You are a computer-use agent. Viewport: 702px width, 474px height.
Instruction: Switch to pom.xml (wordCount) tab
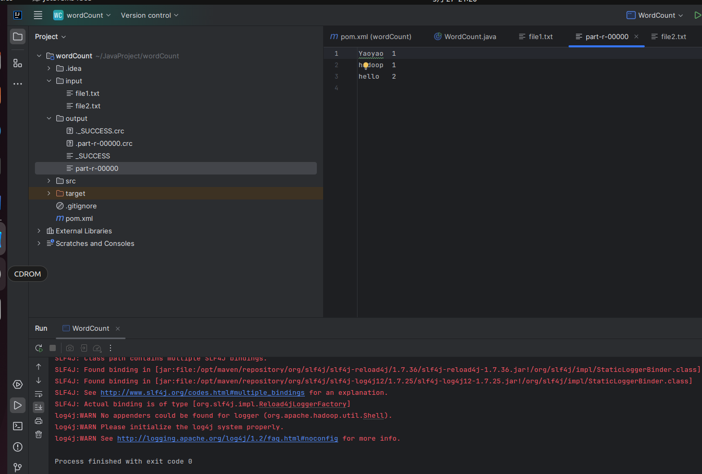(x=371, y=36)
